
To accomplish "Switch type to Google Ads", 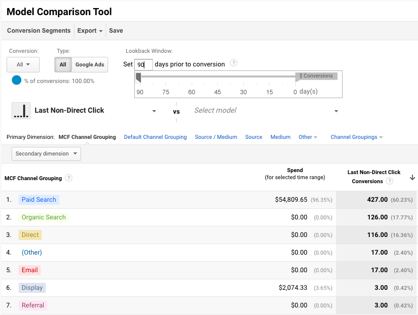I will coord(90,64).
